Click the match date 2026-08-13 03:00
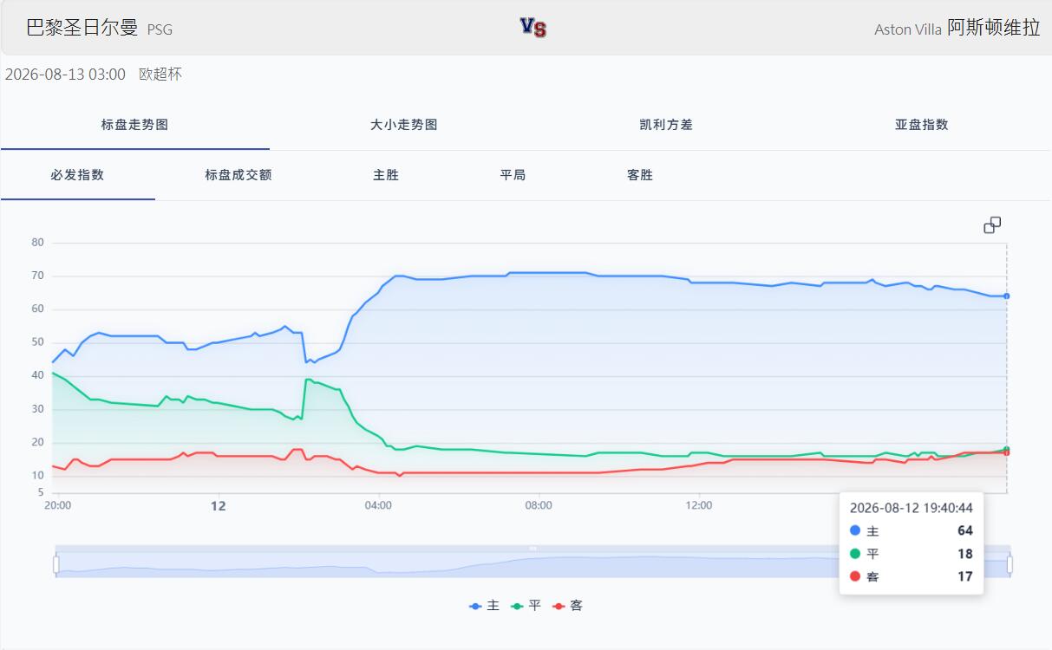This screenshot has height=650, width=1052. 65,75
